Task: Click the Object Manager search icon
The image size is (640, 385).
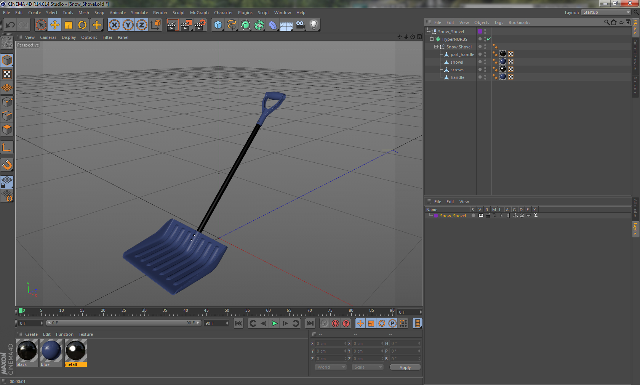Action: [606, 22]
